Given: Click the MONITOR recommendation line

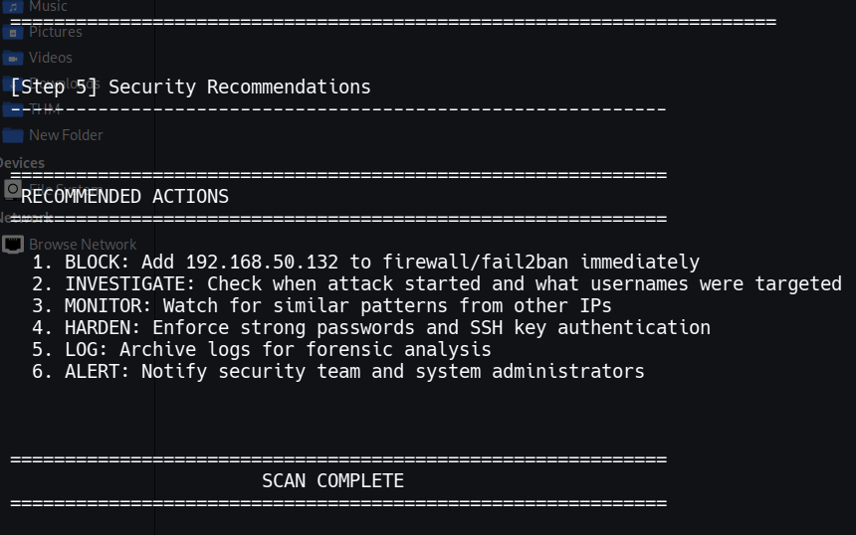Looking at the screenshot, I should point(321,306).
